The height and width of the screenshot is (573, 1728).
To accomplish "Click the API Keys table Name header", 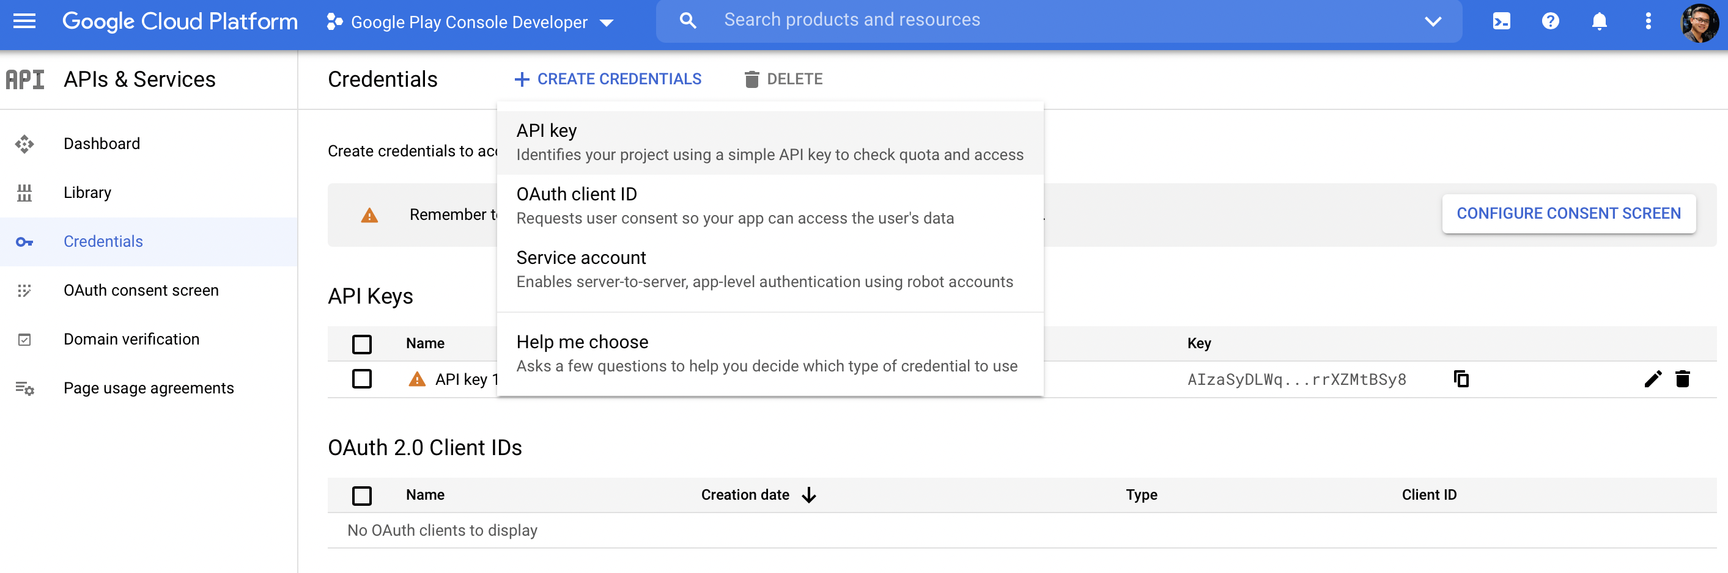I will tap(426, 343).
